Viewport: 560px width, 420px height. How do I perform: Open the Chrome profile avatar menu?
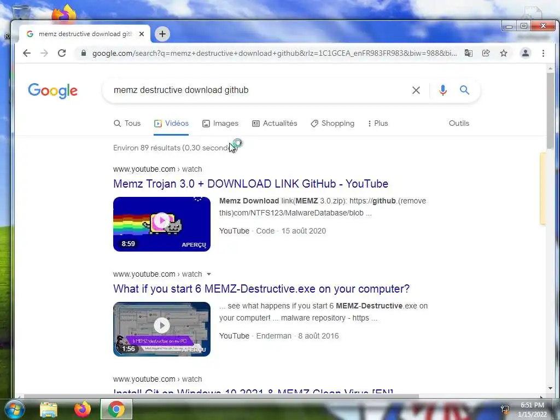coord(526,53)
